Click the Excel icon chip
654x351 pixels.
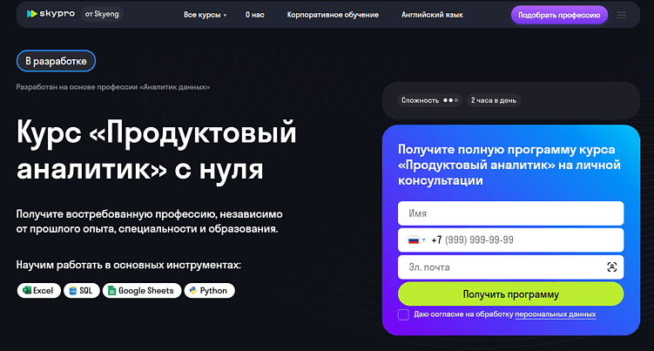coord(39,291)
